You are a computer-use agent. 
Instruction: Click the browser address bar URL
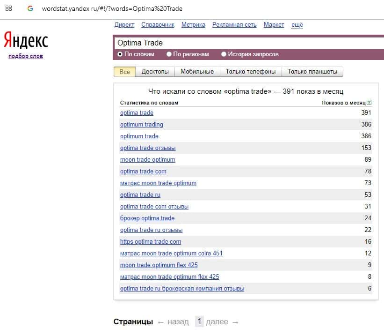pyautogui.click(x=112, y=9)
